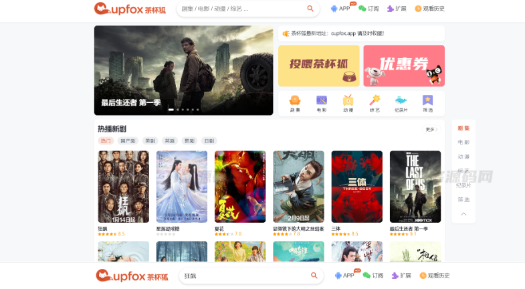Jump to 电影 in the side navigation
This screenshot has height=289, width=525.
[463, 142]
